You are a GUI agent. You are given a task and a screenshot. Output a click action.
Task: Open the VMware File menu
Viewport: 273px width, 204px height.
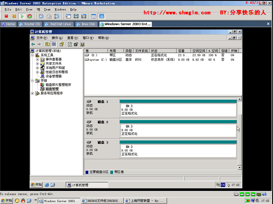(8, 9)
